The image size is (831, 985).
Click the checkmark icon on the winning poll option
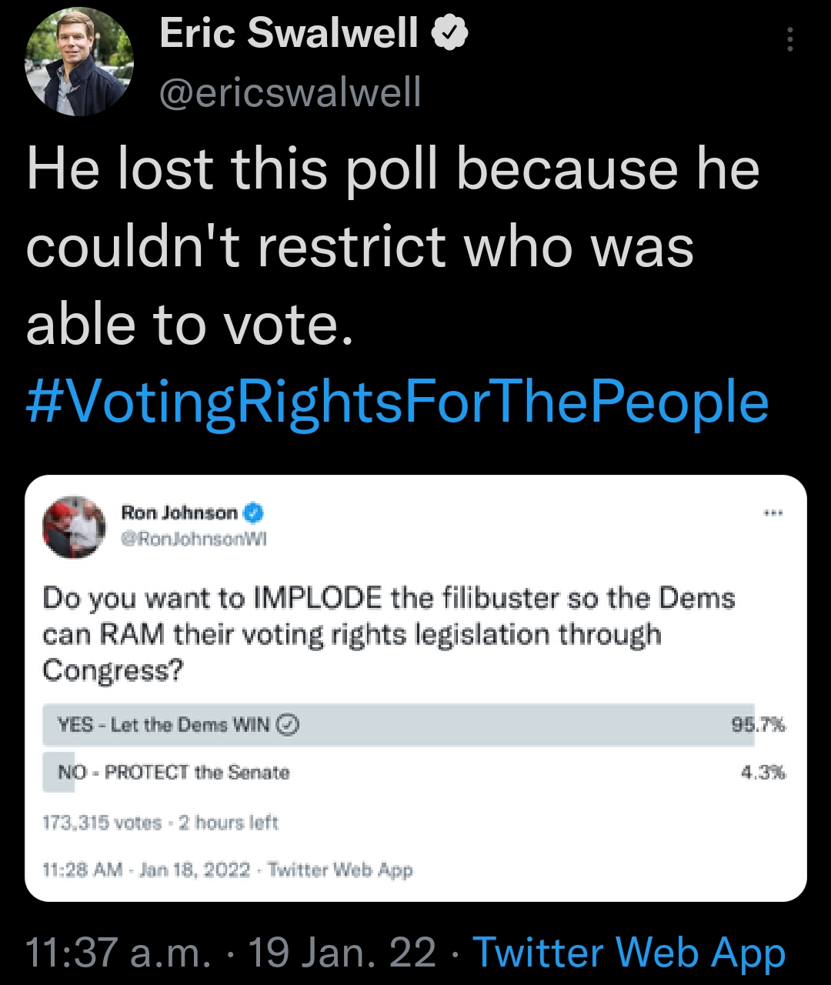tap(288, 724)
